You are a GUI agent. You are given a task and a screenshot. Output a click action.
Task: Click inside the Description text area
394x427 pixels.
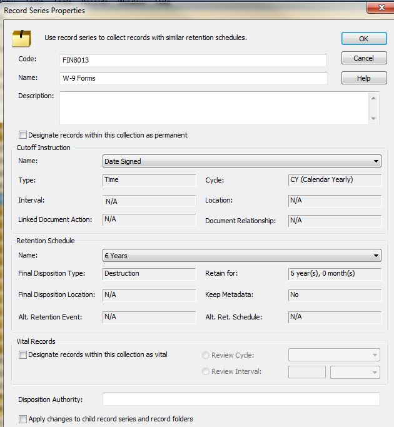point(213,108)
